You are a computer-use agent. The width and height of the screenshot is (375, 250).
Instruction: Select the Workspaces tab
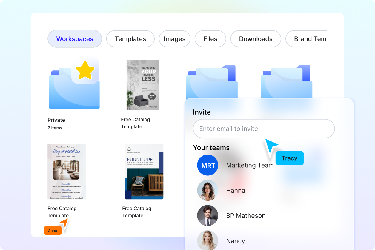tap(75, 39)
